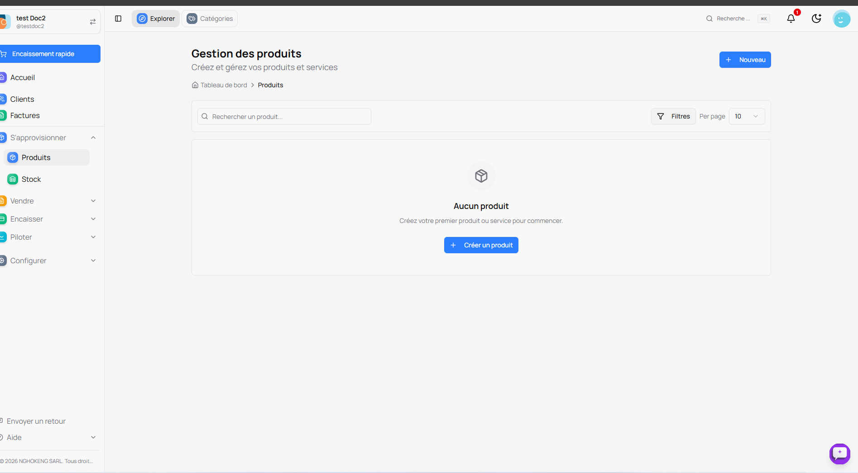
Task: Open the Clients icon in sidebar
Action: [2, 99]
